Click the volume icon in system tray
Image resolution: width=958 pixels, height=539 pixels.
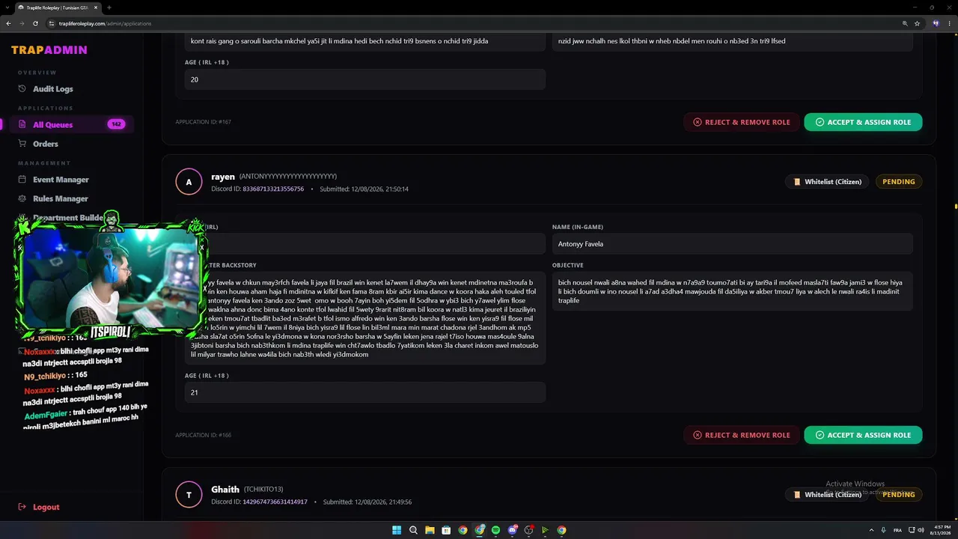tap(920, 530)
